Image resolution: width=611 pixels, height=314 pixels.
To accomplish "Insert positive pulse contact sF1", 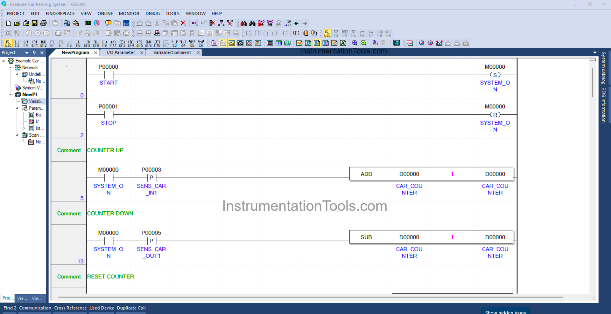I will [35, 43].
